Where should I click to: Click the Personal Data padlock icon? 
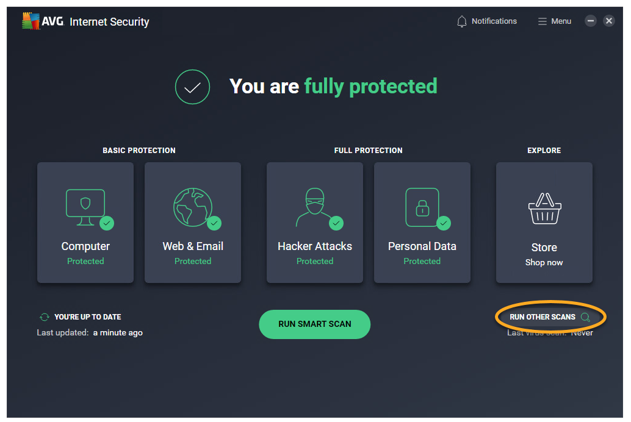pos(422,207)
